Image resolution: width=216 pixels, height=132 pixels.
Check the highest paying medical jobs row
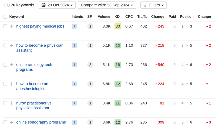(x=5, y=26)
